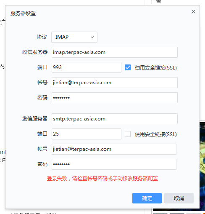Click the incoming 帐号 field under port 993
The width and height of the screenshot is (205, 214).
[x=115, y=83]
